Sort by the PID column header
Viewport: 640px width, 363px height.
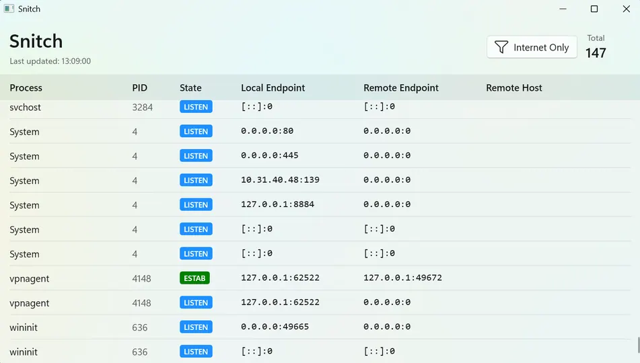point(139,87)
